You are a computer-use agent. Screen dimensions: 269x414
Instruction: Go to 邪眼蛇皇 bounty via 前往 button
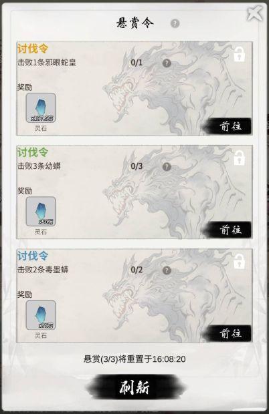228,126
